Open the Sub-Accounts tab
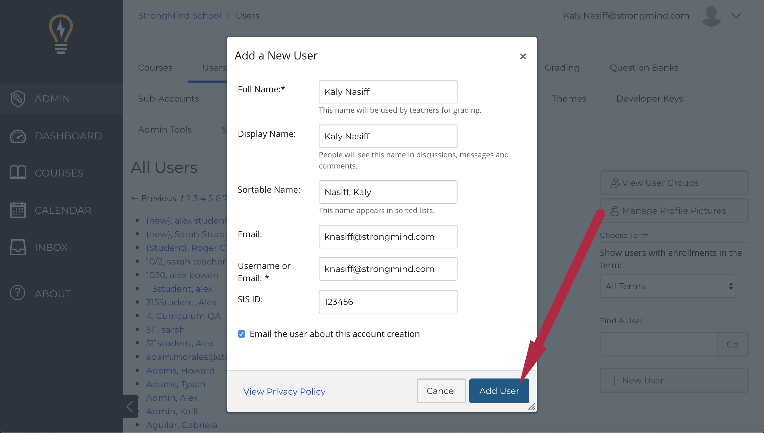 168,99
